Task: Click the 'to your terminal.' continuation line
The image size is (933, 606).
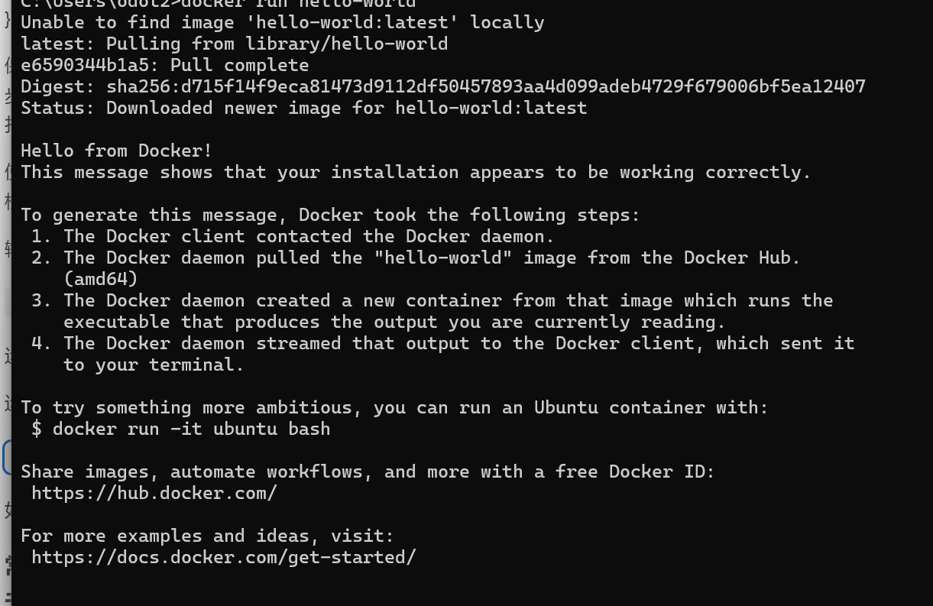Action: [x=154, y=365]
